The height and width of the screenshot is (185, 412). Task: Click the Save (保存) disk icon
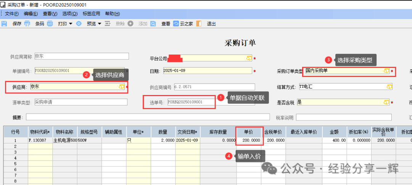pyautogui.click(x=4, y=24)
